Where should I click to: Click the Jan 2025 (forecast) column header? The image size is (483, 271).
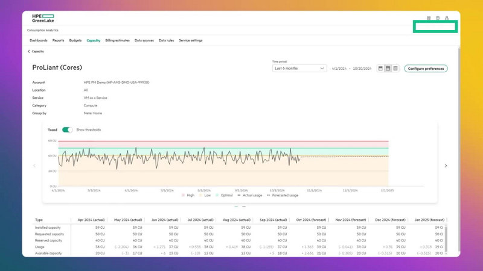click(429, 220)
